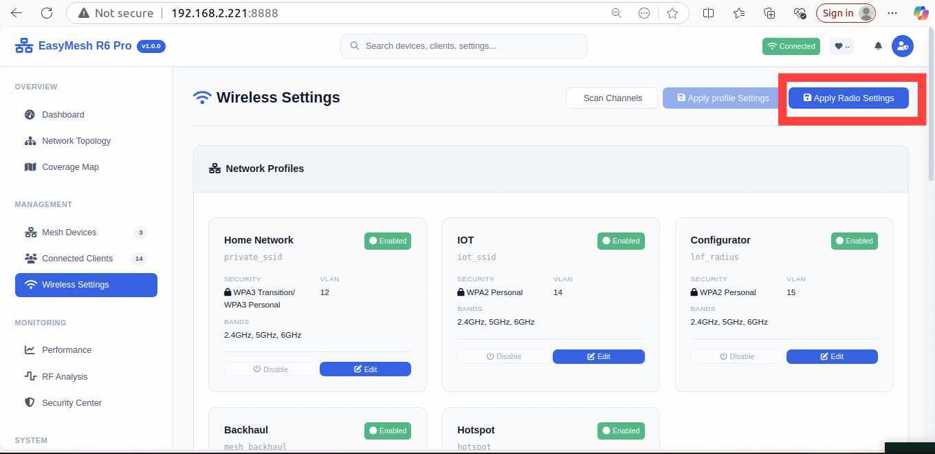Open the user account avatar icon
Viewport: 935px width, 454px height.
tap(902, 46)
